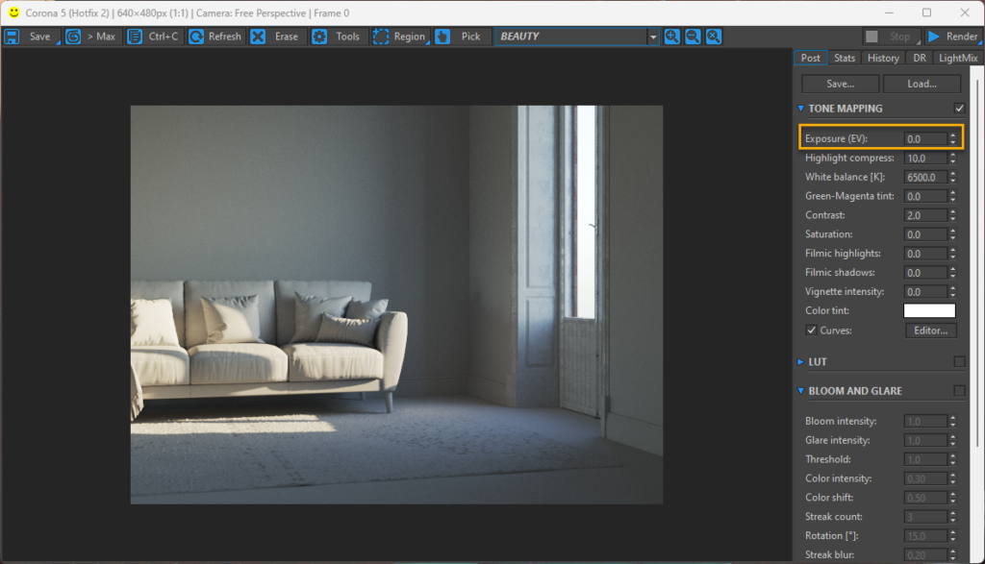
Task: Click the Stop square icon
Action: coord(871,37)
